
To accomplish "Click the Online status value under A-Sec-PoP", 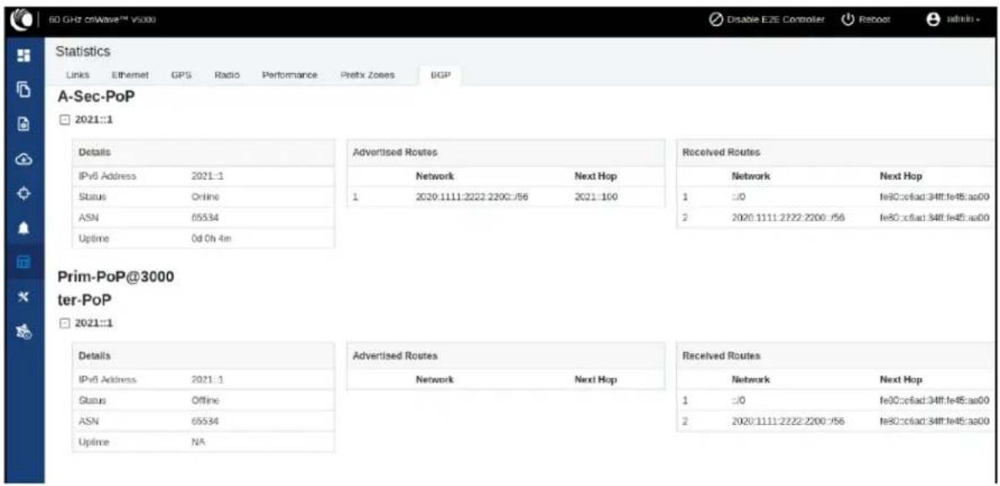I will click(x=205, y=196).
